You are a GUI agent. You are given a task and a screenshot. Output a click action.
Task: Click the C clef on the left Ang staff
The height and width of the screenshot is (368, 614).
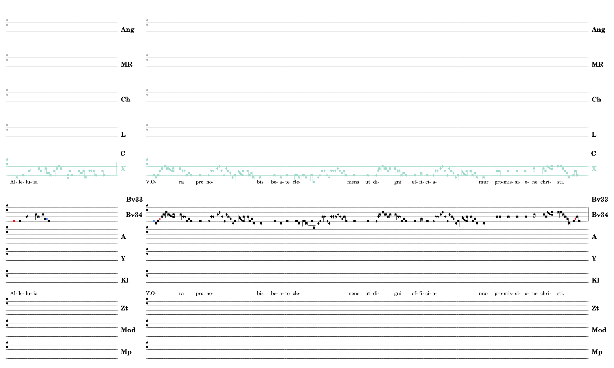click(x=7, y=22)
